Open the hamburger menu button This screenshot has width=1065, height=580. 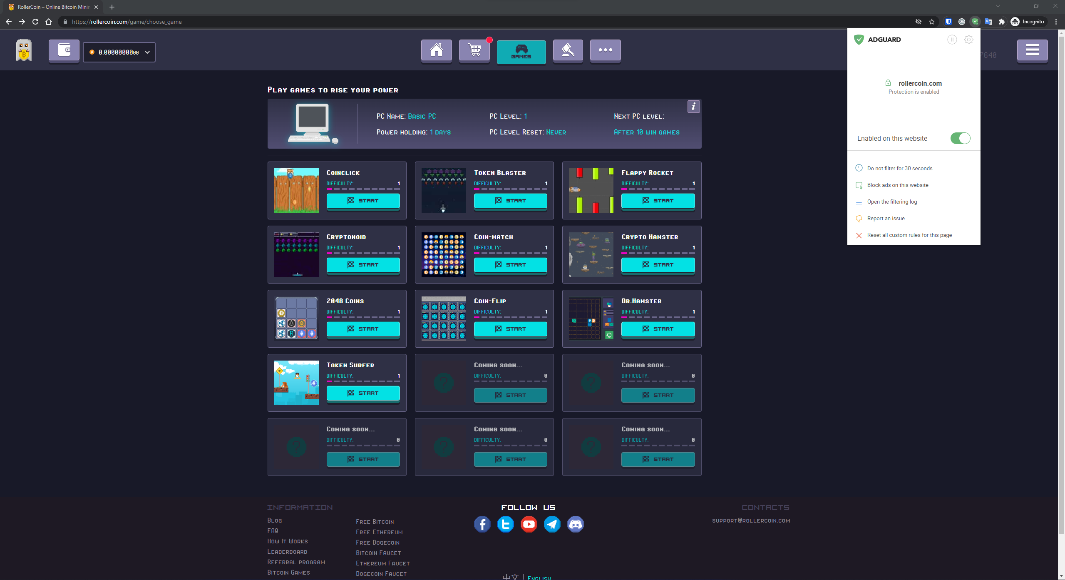coord(1032,50)
